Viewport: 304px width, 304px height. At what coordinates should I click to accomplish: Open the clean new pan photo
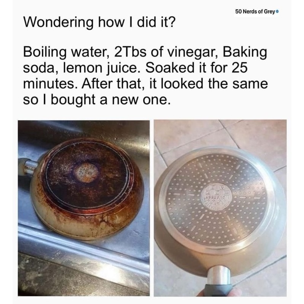tap(220, 208)
